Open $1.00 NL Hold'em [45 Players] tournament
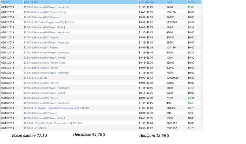This screenshot has width=246, height=144. (x=40, y=113)
